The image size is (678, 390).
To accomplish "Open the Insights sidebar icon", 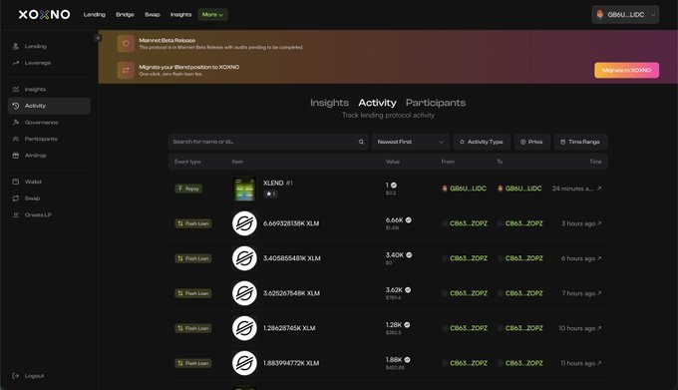I will (16, 89).
